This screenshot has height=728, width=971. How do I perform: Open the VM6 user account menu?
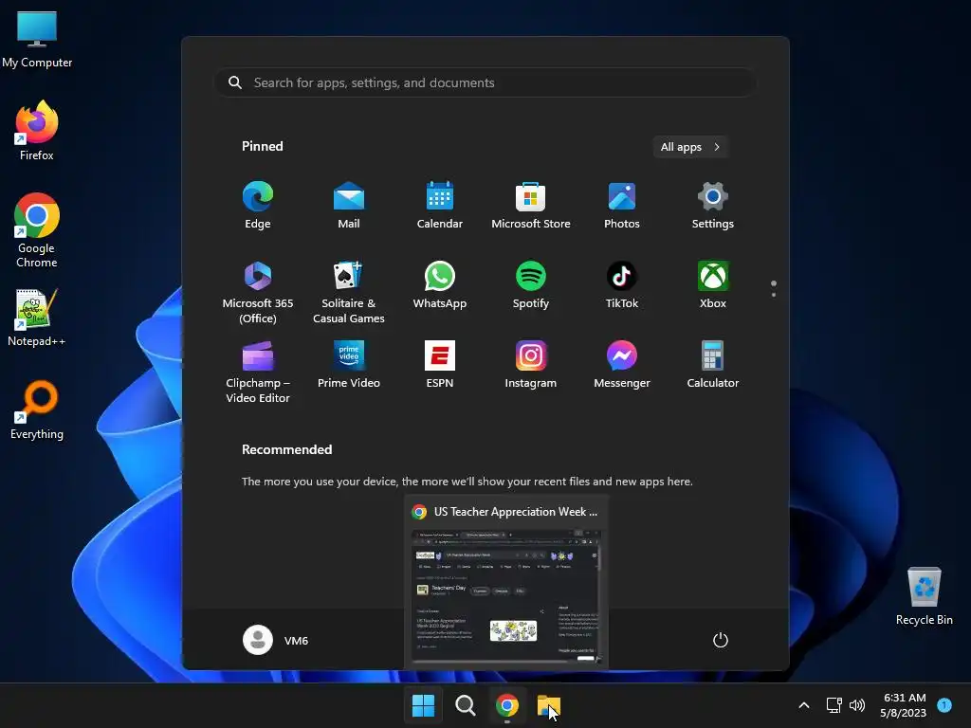tap(276, 640)
